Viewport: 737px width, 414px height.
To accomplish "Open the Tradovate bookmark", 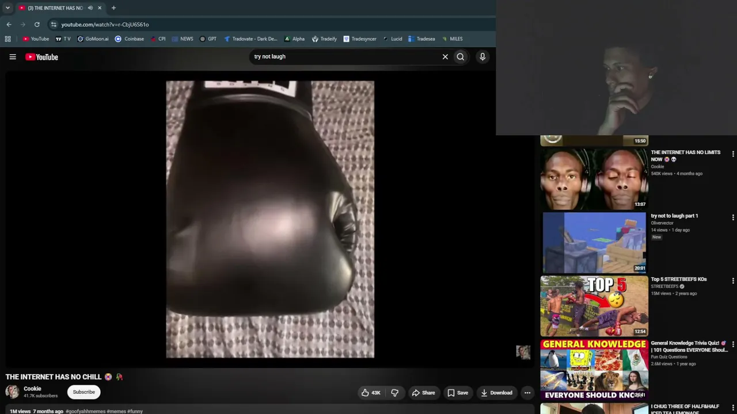I will [x=250, y=39].
